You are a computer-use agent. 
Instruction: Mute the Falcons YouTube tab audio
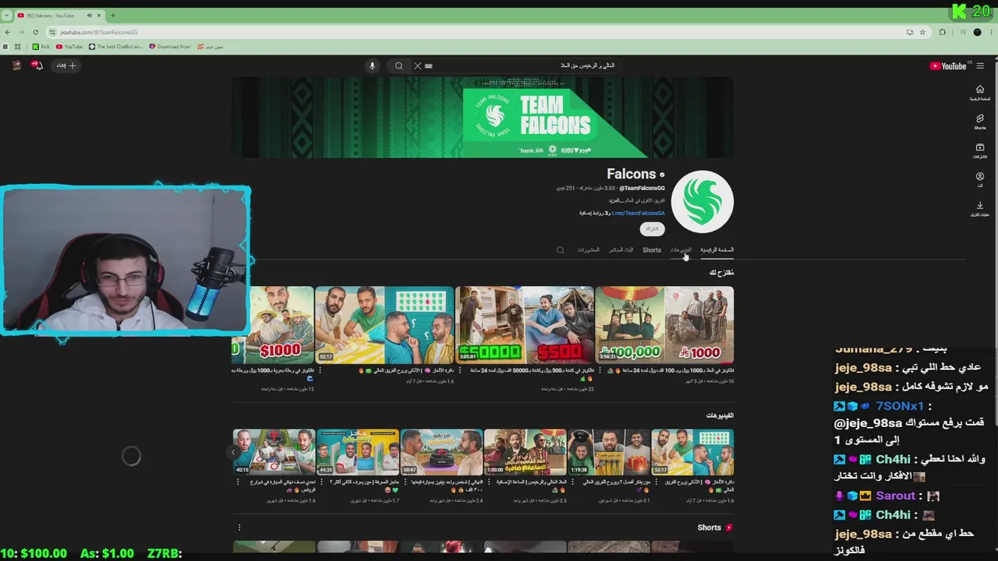[x=89, y=16]
